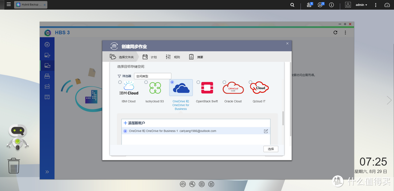Select the carlyang1986@outlook.com account radio
The height and width of the screenshot is (191, 394).
click(125, 131)
